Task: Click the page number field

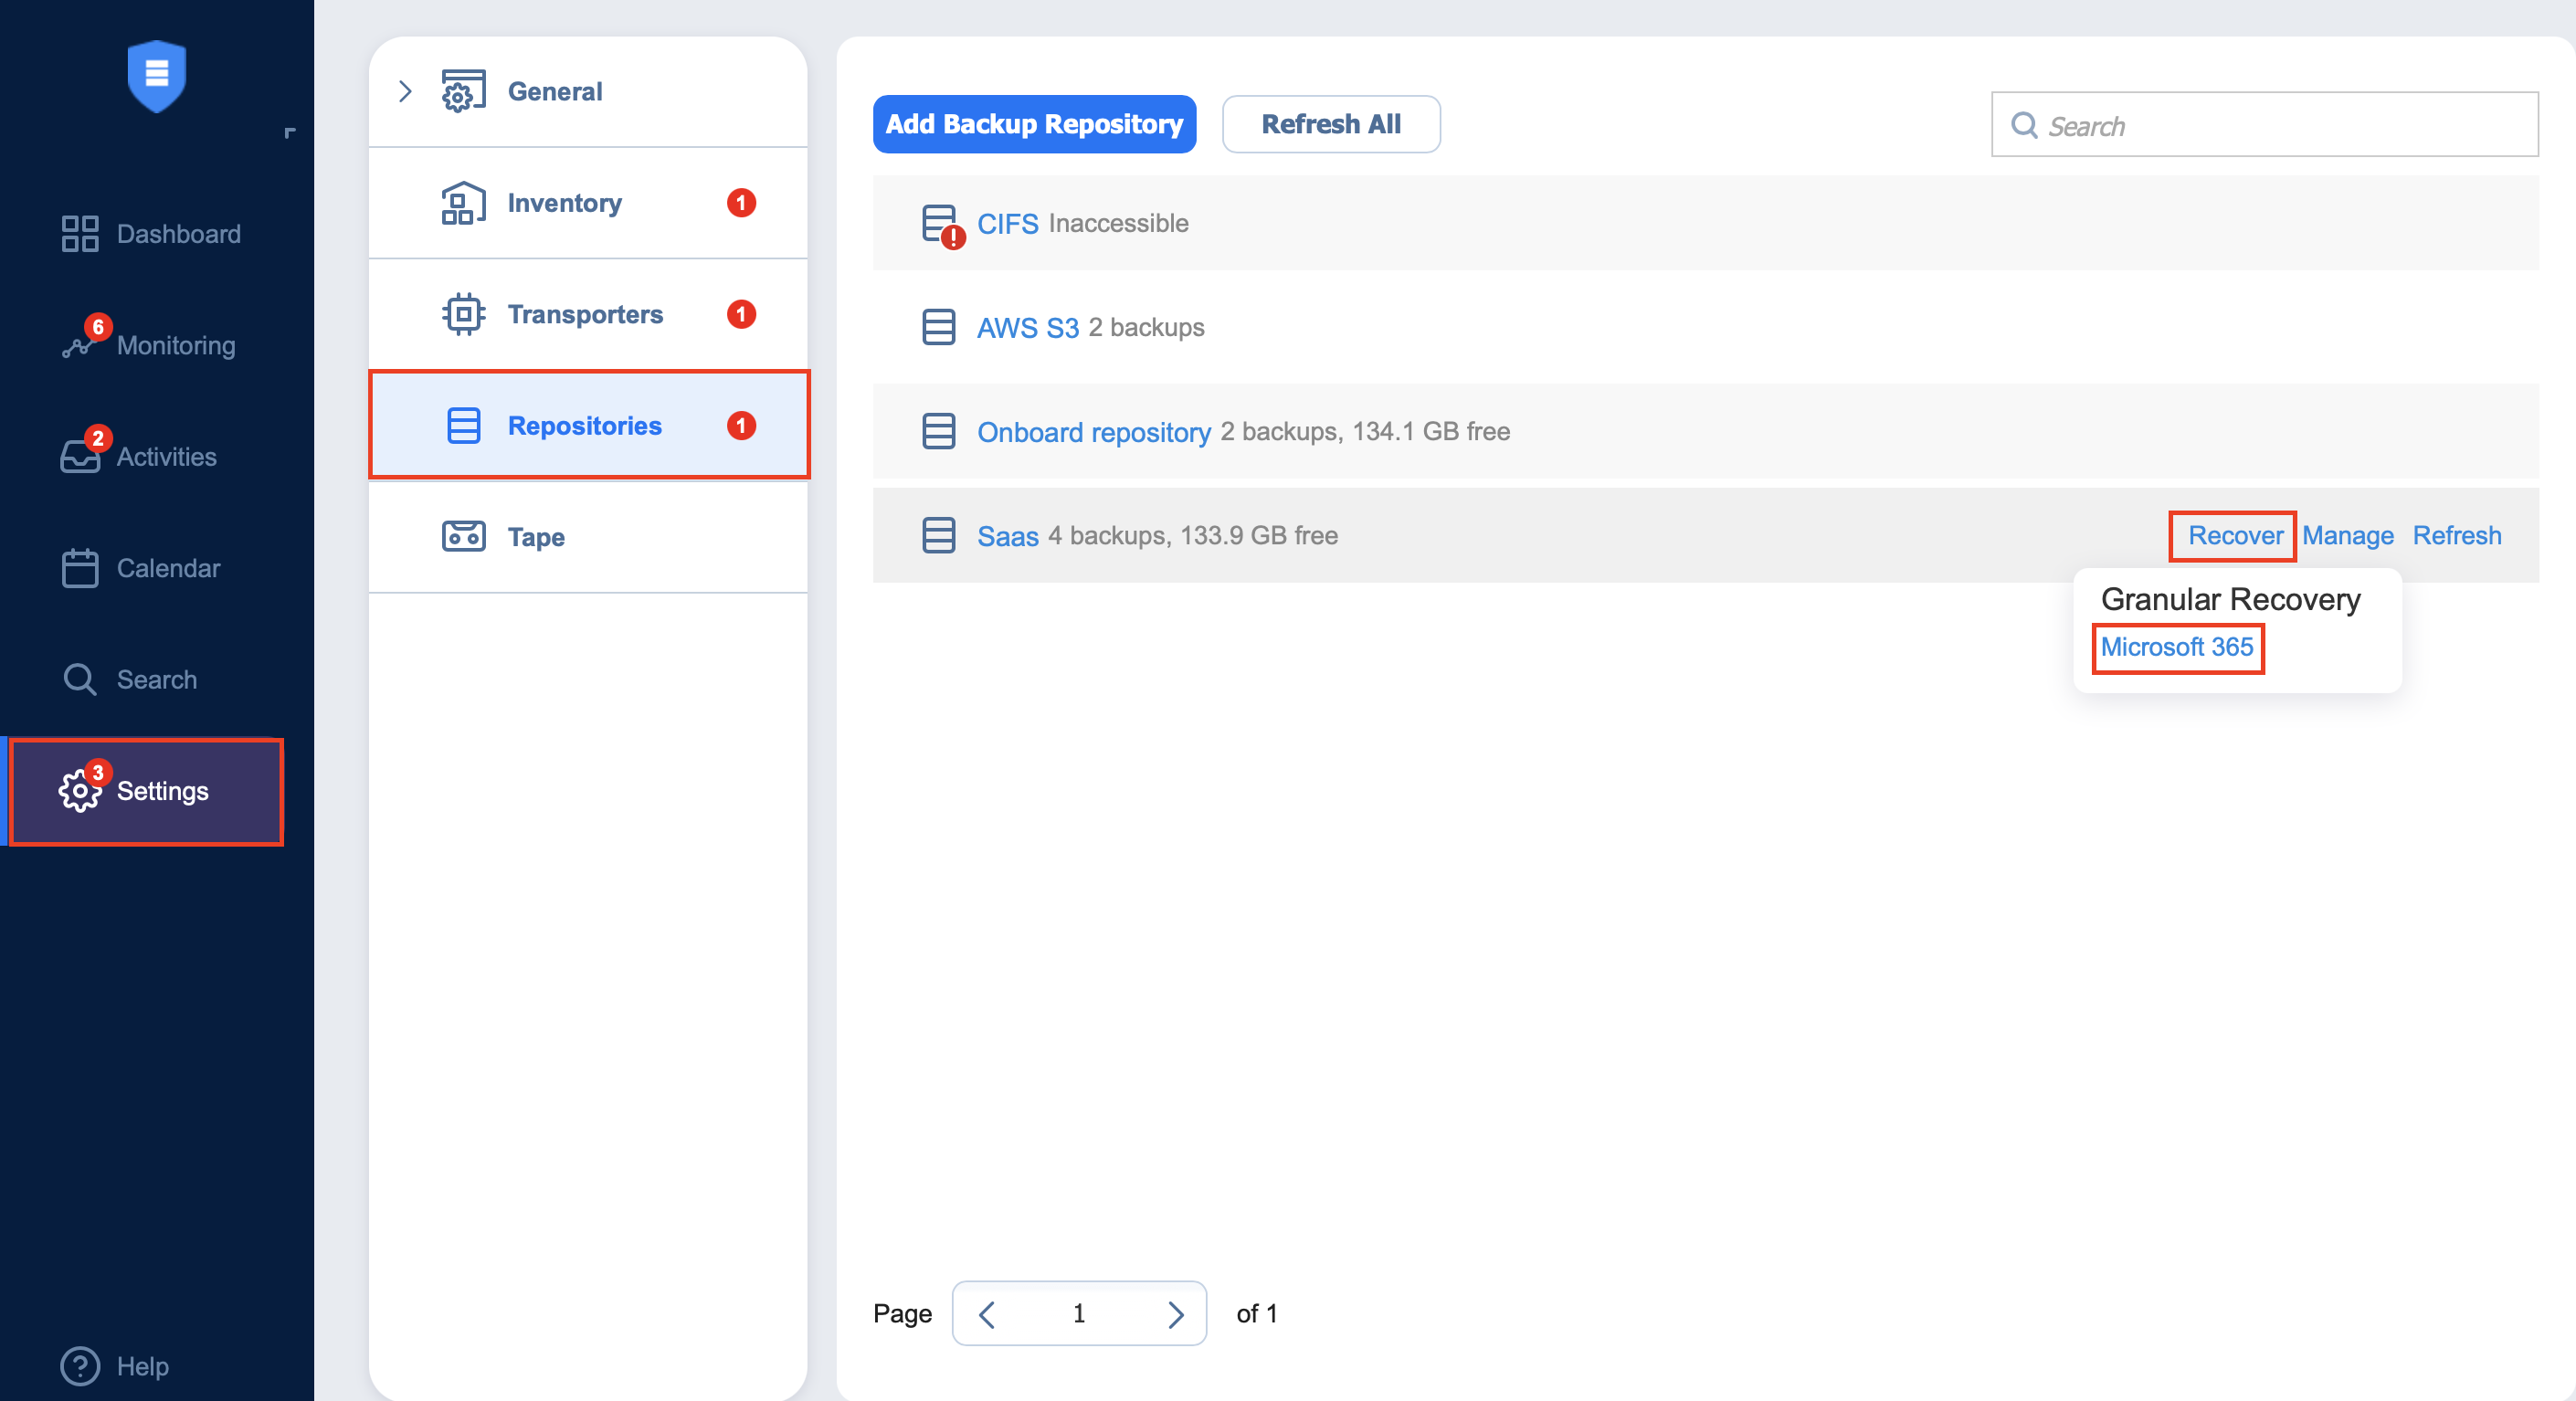Action: click(1079, 1314)
